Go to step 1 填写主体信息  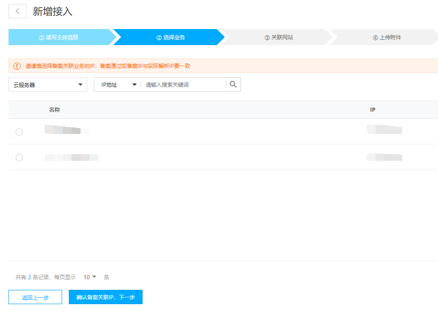59,38
